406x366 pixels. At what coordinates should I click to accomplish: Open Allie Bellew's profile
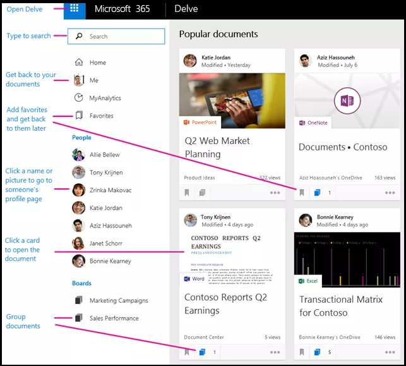(x=104, y=155)
